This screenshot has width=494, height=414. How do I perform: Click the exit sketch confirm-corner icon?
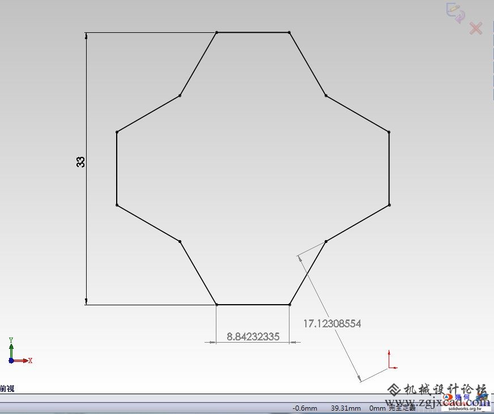coord(455,12)
